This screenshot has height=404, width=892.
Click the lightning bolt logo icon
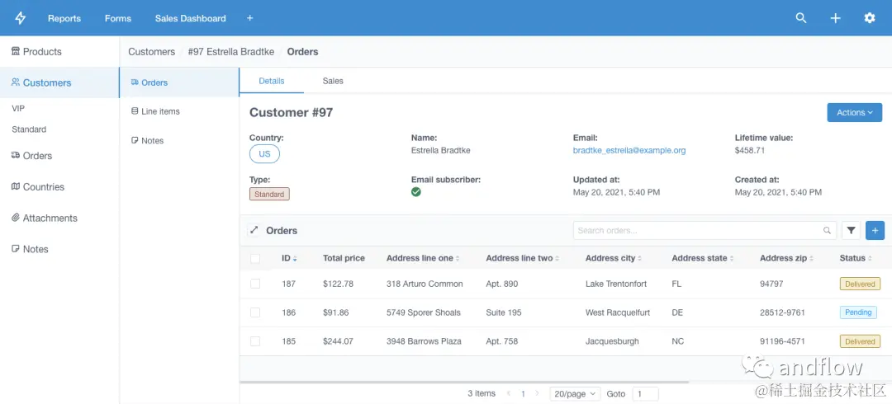pos(21,18)
